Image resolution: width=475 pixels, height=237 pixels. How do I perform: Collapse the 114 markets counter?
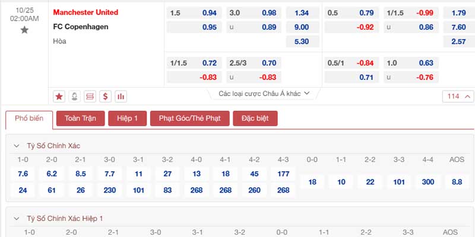point(458,97)
